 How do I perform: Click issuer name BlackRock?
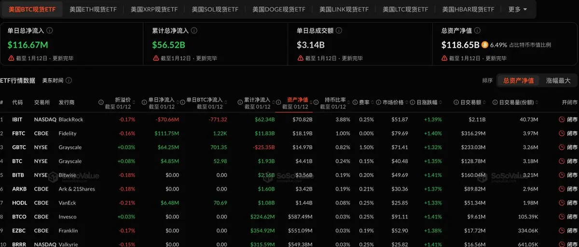pyautogui.click(x=71, y=119)
